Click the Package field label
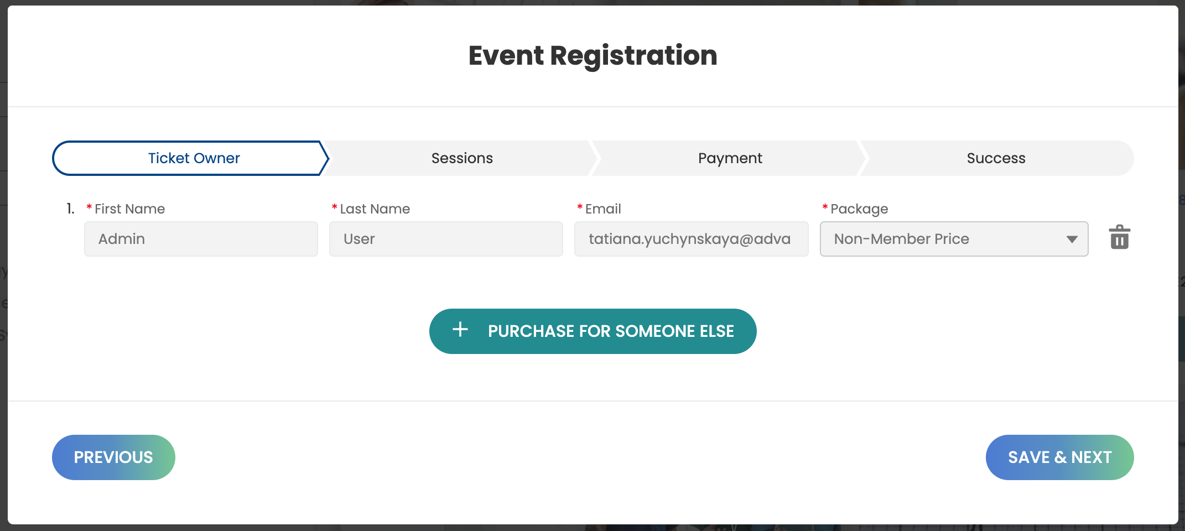Viewport: 1185px width, 531px height. (859, 209)
